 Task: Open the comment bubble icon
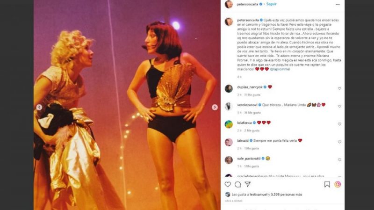(237, 184)
